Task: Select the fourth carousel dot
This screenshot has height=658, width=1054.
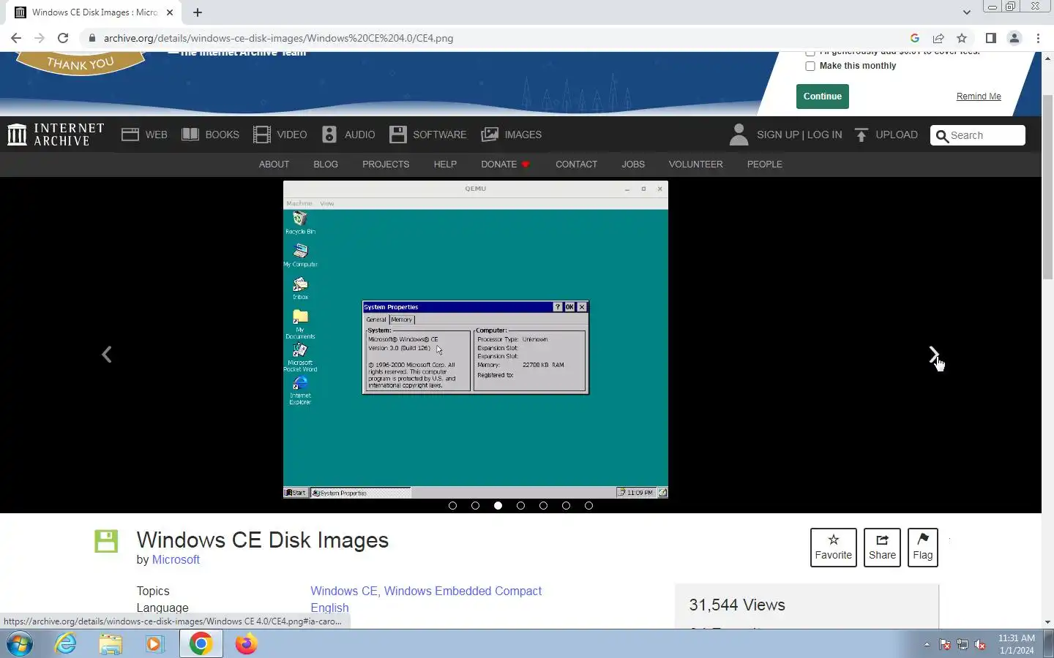Action: [520, 505]
